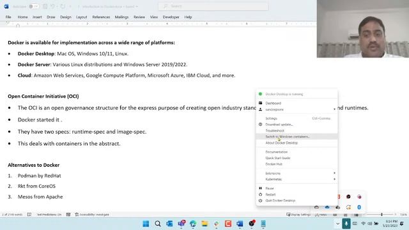Click the Focus button in status bar
This screenshot has width=409, height=230.
point(321,215)
